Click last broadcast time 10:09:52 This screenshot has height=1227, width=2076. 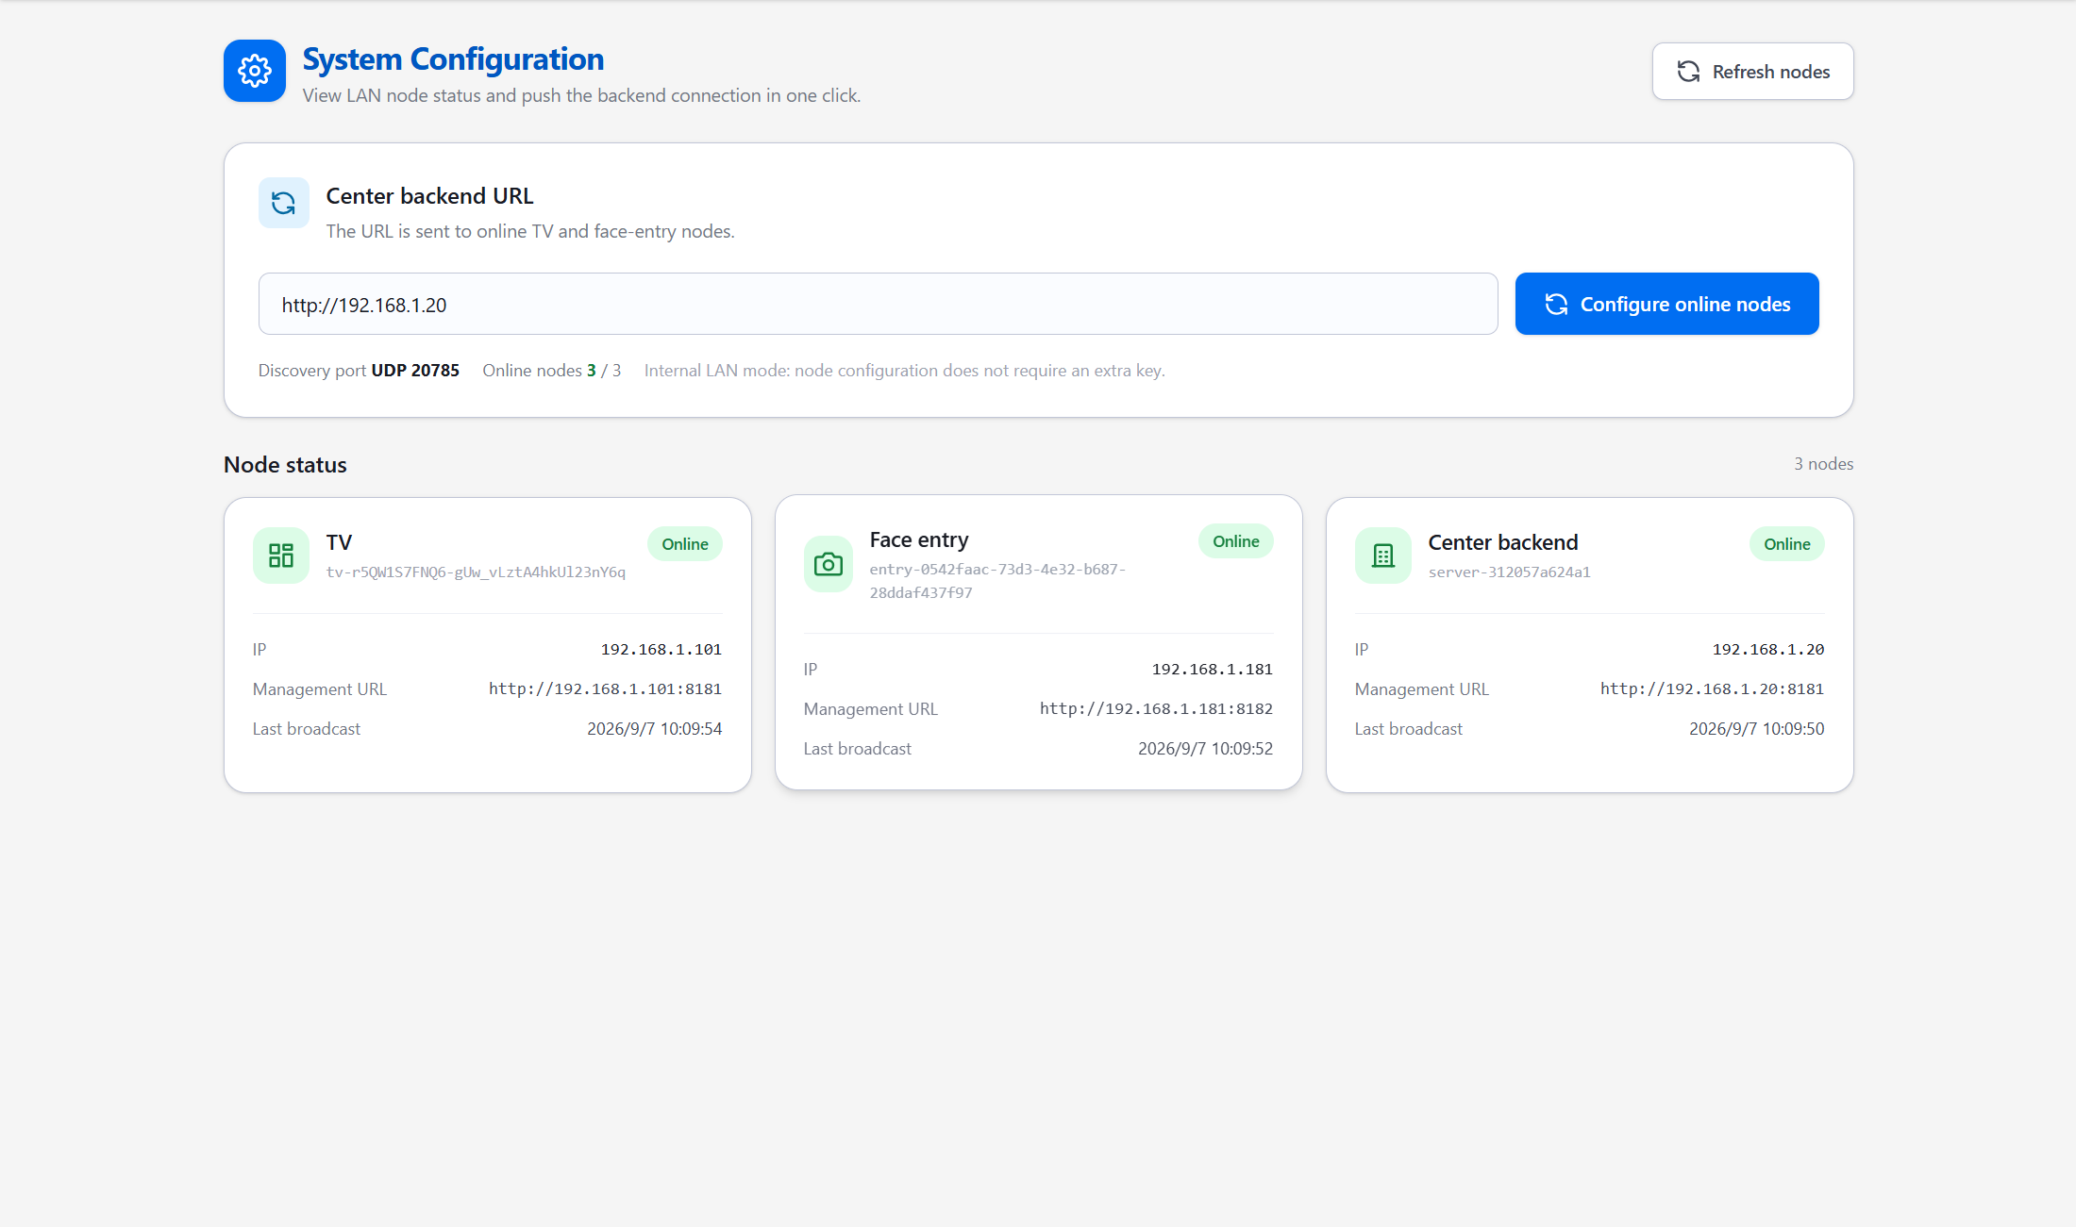tap(1205, 749)
